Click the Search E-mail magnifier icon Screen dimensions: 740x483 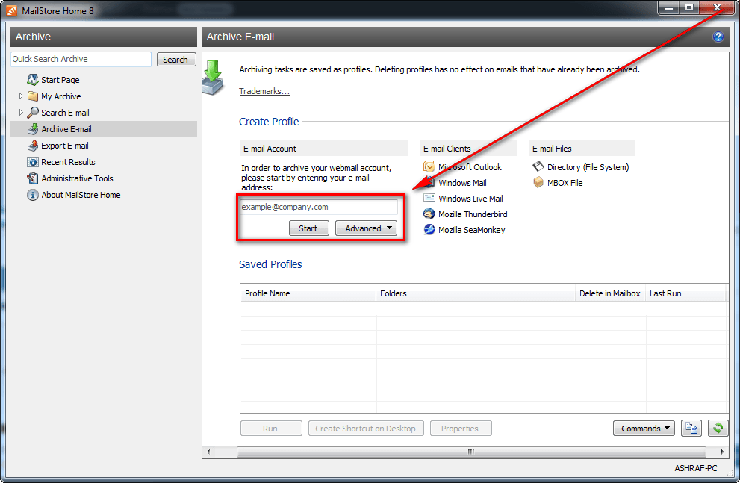coord(33,112)
